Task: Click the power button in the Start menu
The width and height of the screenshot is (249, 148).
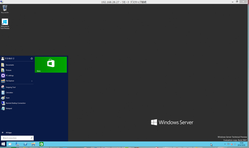Action: pos(32,58)
